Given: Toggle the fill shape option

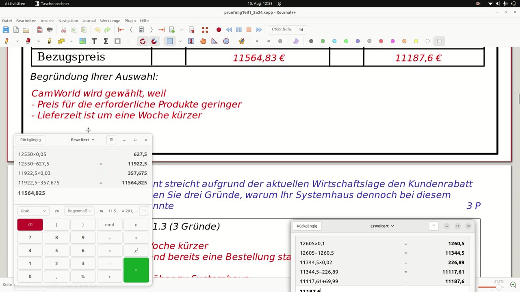Looking at the screenshot, I should [296, 41].
